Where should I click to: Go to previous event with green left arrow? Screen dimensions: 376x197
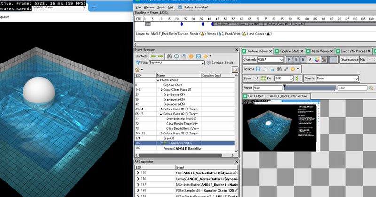pos(153,56)
